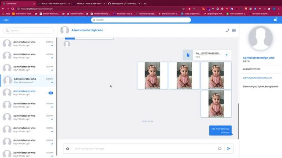Open the unread conversation with blue name
Screen dimensions: 282x158
tap(28, 93)
